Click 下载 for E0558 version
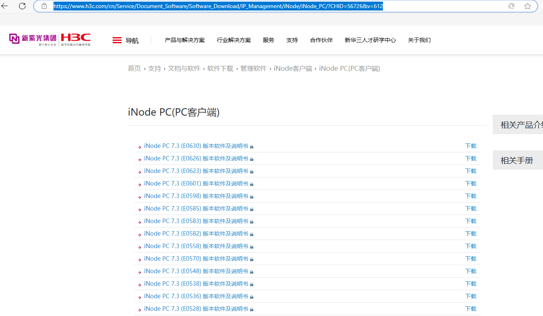 click(471, 246)
